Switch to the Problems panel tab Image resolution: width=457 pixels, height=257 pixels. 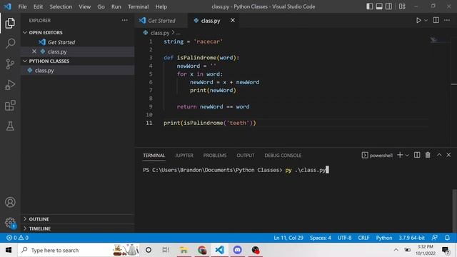[215, 156]
